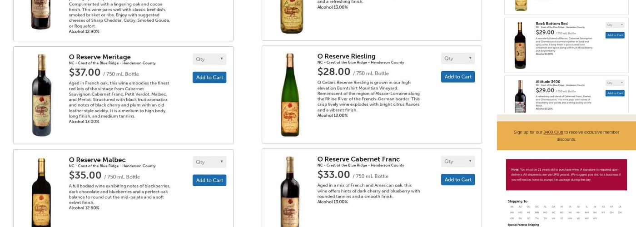Add Altitude 3400 to cart

pos(615,93)
